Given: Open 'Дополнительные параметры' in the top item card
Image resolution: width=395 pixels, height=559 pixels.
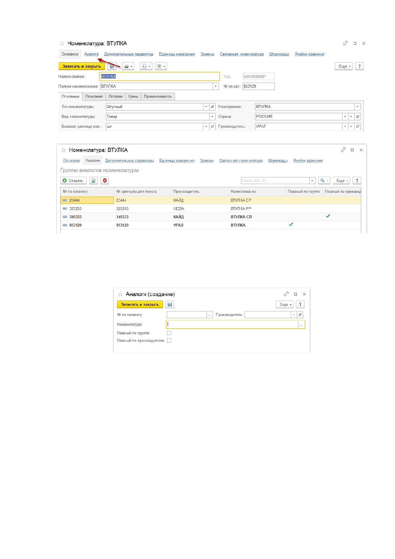Looking at the screenshot, I should coord(129,54).
